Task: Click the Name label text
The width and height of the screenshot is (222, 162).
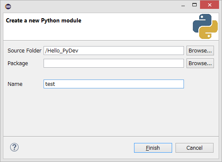Action: click(x=15, y=84)
